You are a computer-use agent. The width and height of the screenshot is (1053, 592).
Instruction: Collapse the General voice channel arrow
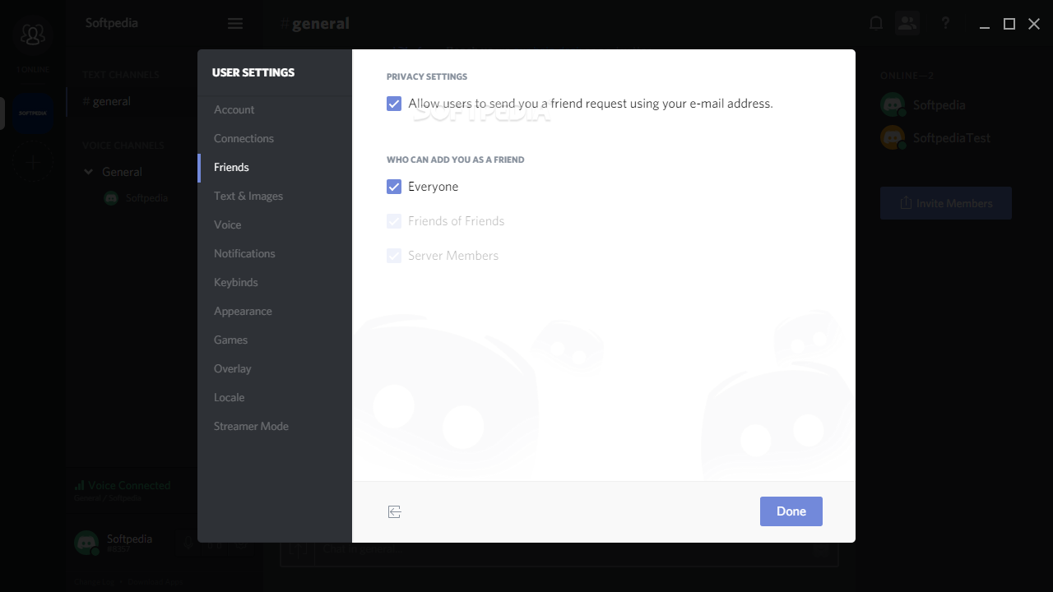pos(89,172)
